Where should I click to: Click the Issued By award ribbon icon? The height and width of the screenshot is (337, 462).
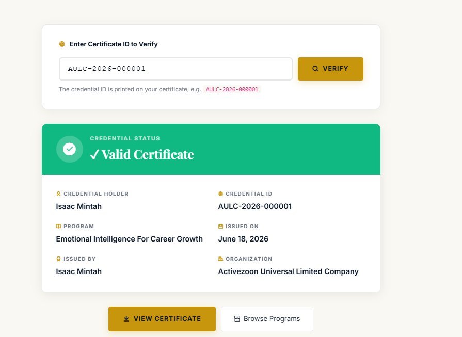pyautogui.click(x=58, y=259)
